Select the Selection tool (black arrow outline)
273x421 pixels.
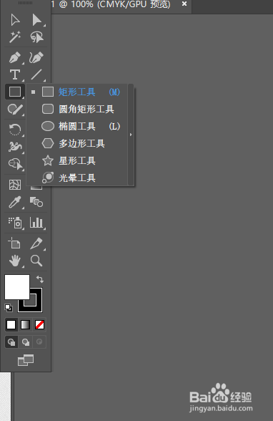coord(15,20)
